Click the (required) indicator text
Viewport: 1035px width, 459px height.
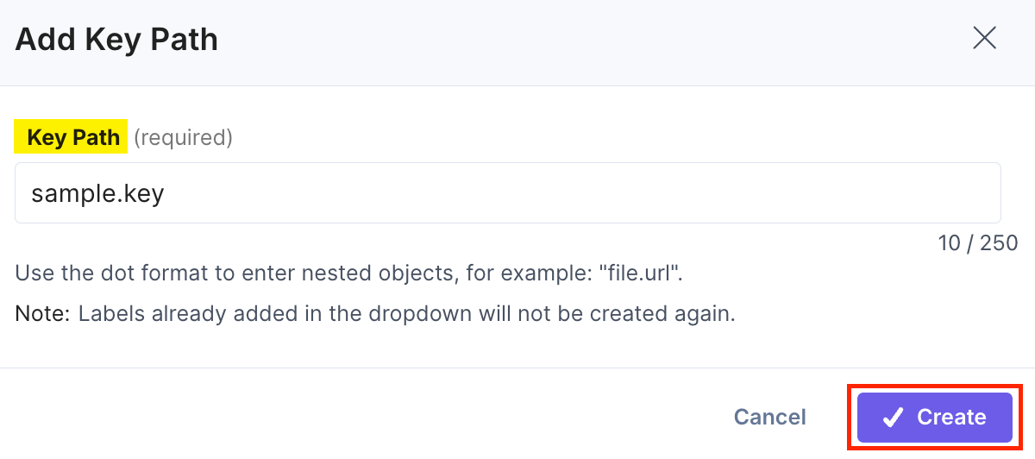pos(183,137)
